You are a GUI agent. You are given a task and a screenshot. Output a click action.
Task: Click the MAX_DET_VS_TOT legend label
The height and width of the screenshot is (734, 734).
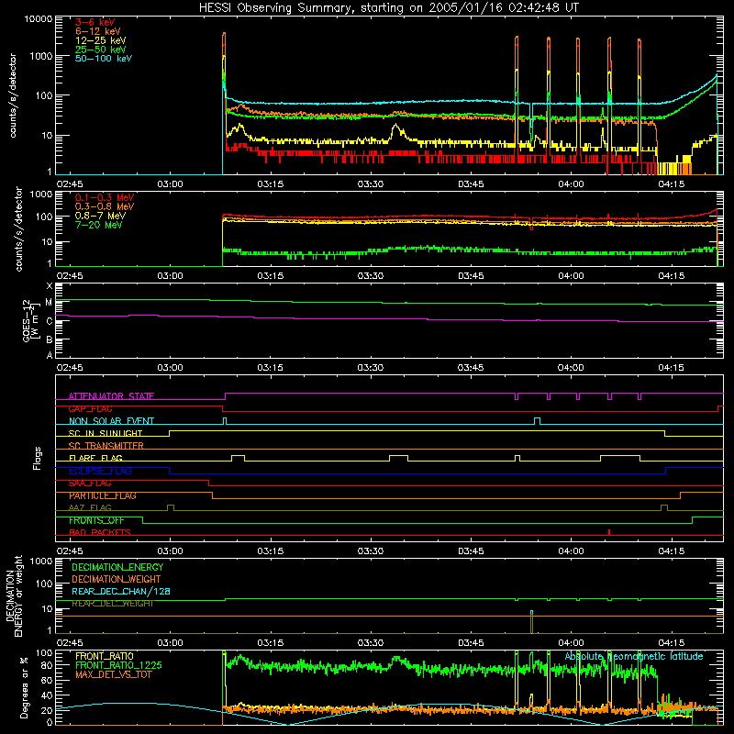[x=114, y=674]
